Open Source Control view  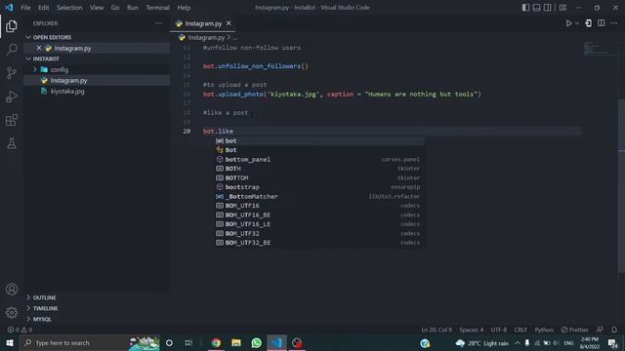(x=12, y=73)
